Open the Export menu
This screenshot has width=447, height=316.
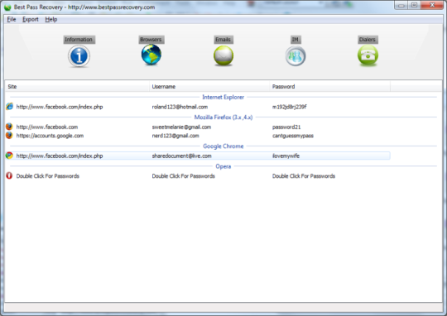click(x=31, y=19)
